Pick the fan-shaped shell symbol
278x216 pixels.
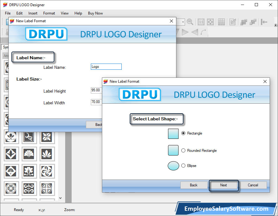29,154
